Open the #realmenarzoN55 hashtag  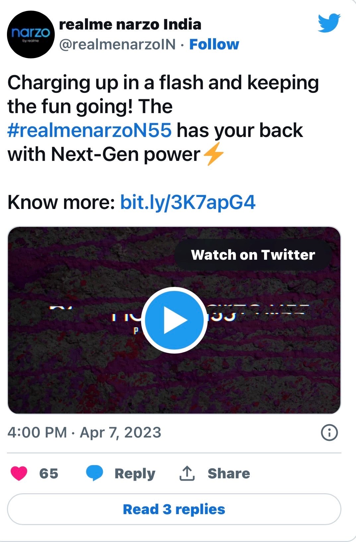[90, 130]
